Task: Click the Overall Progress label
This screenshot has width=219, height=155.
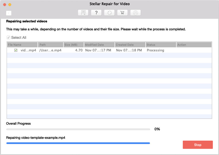Action: pyautogui.click(x=18, y=123)
